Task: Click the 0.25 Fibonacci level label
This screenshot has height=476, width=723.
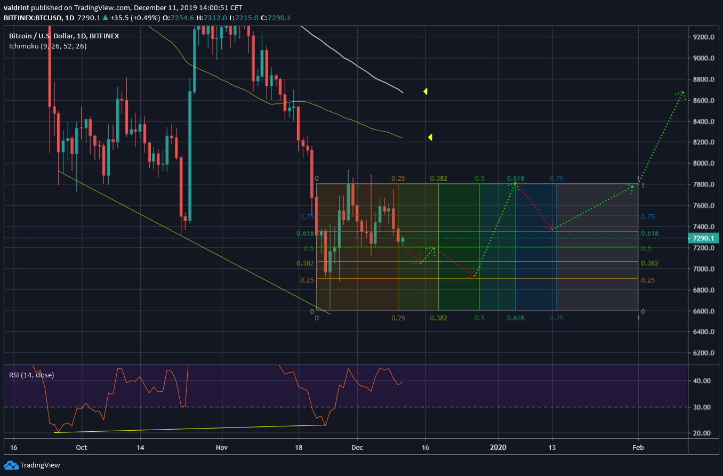Action: 309,279
